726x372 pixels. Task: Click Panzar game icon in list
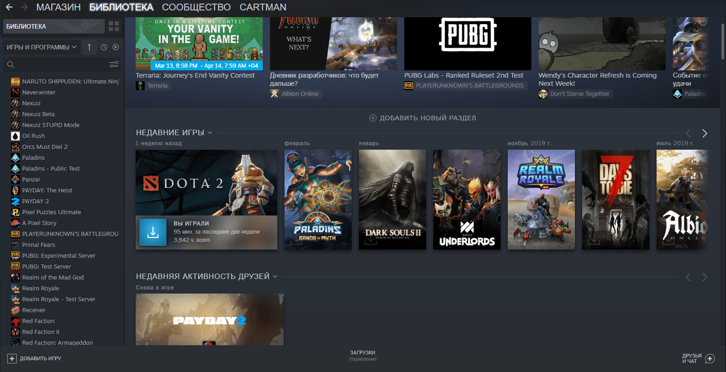[15, 180]
